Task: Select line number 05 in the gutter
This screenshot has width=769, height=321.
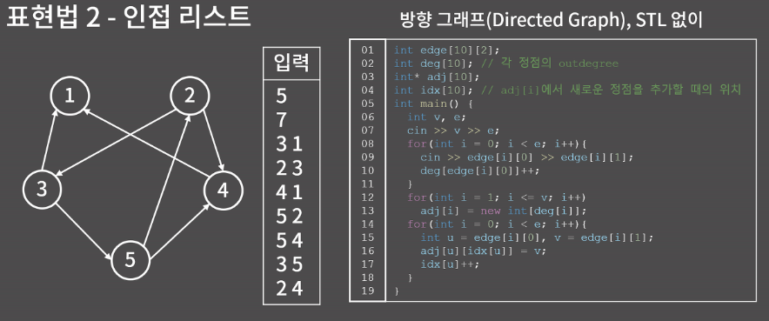Action: pos(367,104)
